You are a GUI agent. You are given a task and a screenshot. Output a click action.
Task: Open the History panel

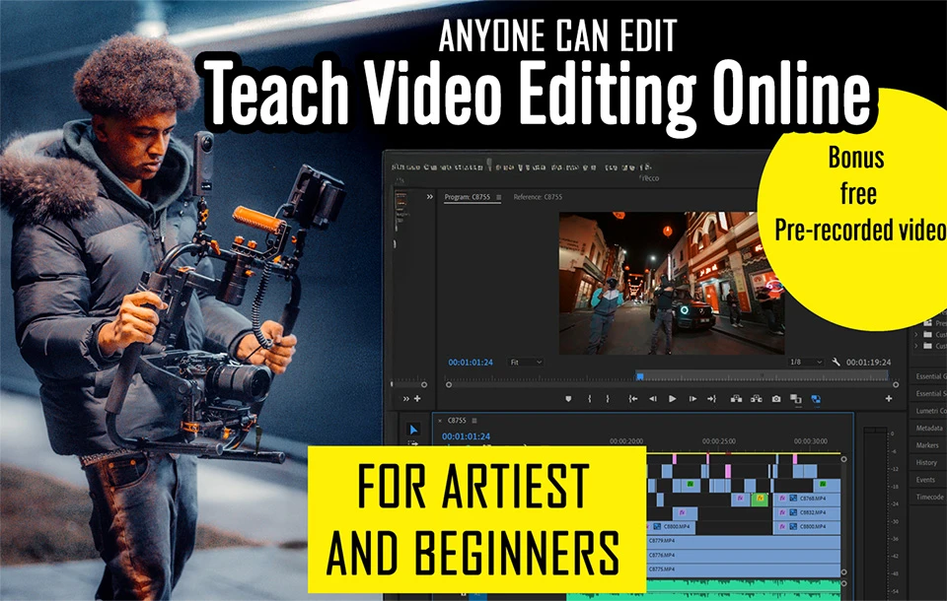point(926,462)
